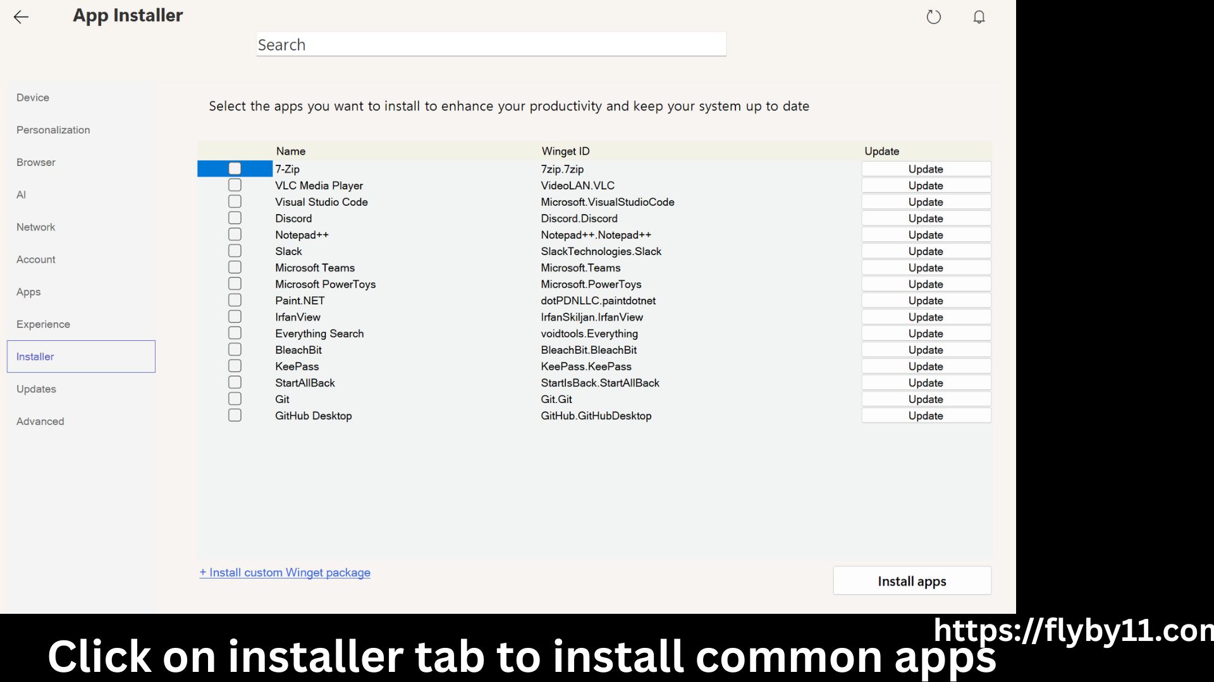
Task: Check the GitHub Desktop checkbox
Action: coord(235,415)
